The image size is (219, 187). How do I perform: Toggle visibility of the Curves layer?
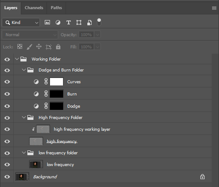click(7, 82)
